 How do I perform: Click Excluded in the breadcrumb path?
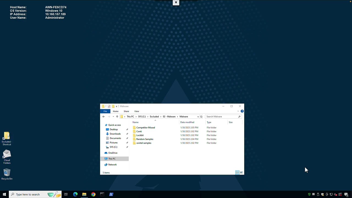154,117
